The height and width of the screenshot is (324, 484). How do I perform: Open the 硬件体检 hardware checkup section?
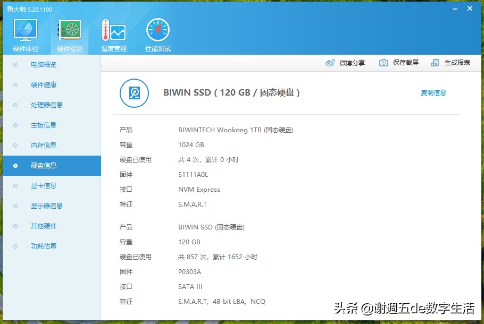point(25,32)
